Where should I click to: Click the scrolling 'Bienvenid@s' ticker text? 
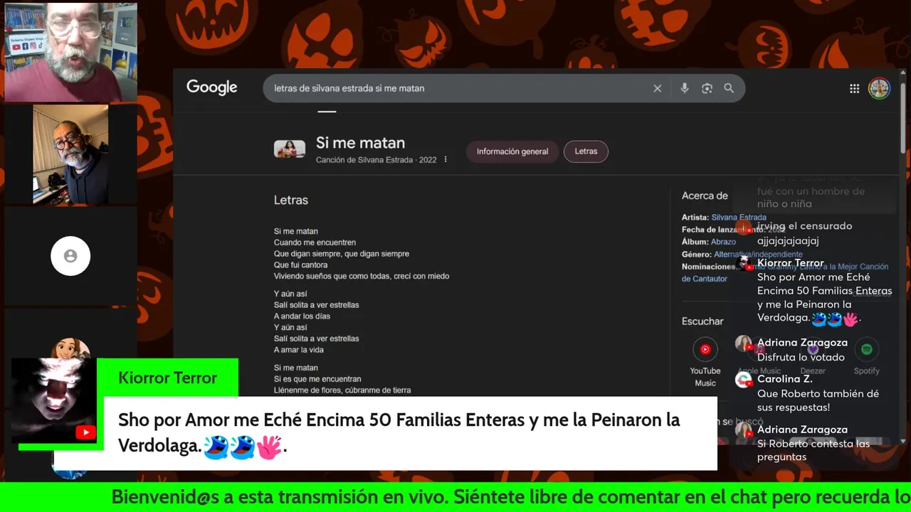[511, 497]
